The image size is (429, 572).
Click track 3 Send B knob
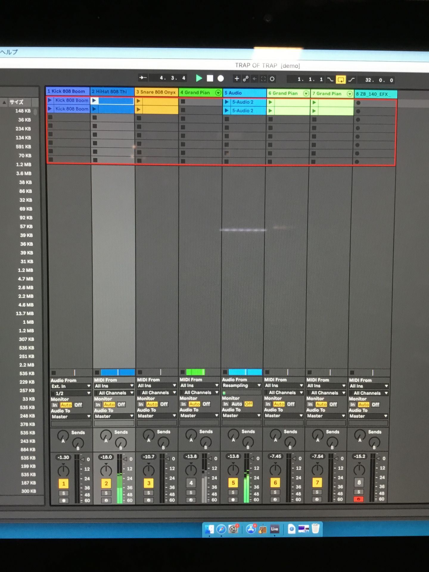pos(163,442)
